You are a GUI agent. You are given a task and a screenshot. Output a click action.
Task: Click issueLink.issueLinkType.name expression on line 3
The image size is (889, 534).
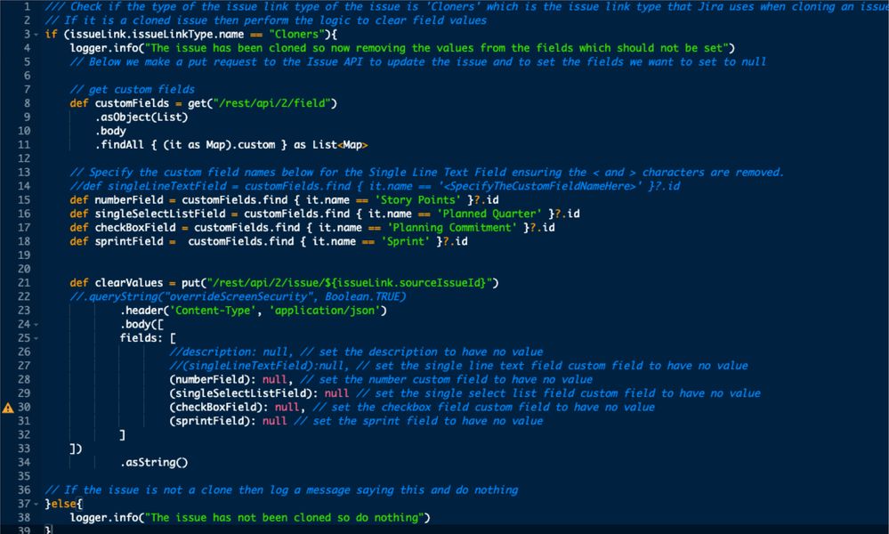click(x=157, y=35)
